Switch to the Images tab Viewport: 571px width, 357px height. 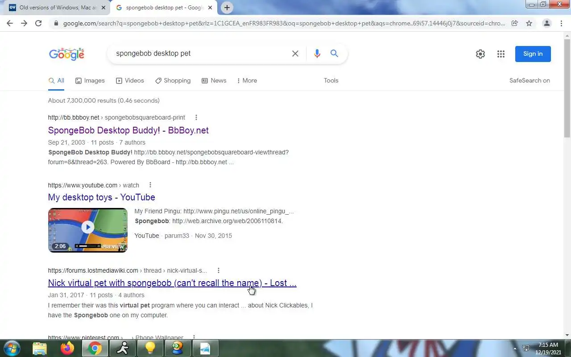click(90, 81)
